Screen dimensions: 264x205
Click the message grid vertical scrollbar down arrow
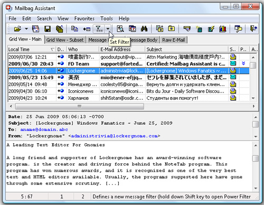[x=253, y=98]
